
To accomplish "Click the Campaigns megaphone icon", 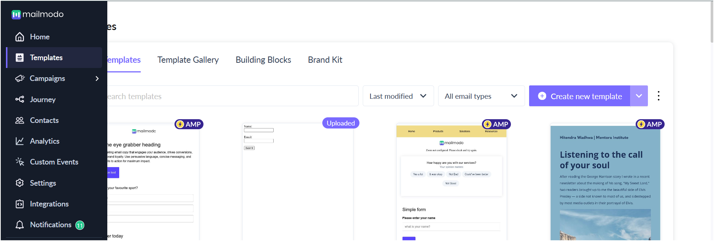I will click(x=20, y=78).
